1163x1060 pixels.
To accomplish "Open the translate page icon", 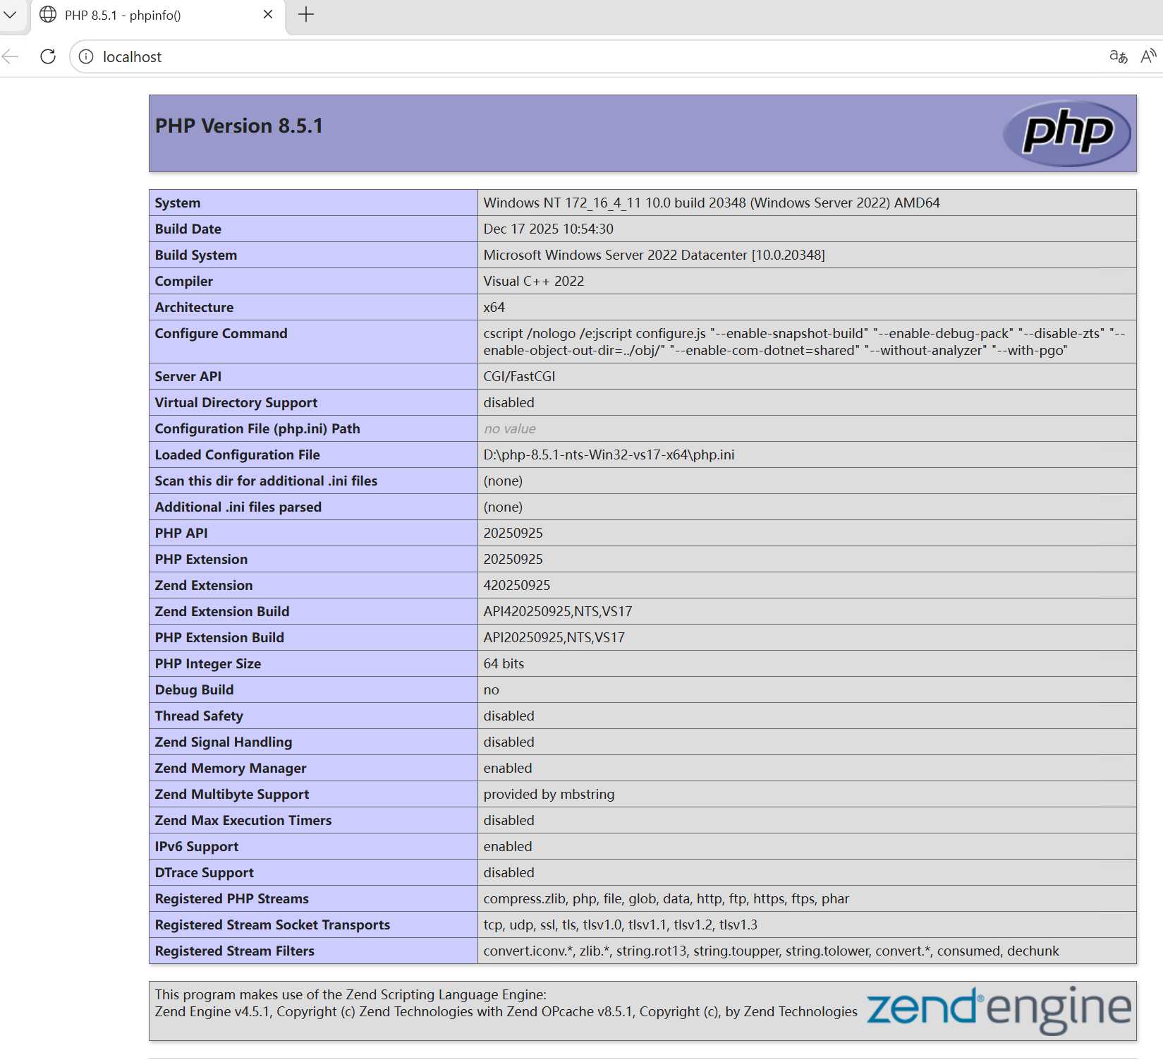I will [x=1119, y=56].
